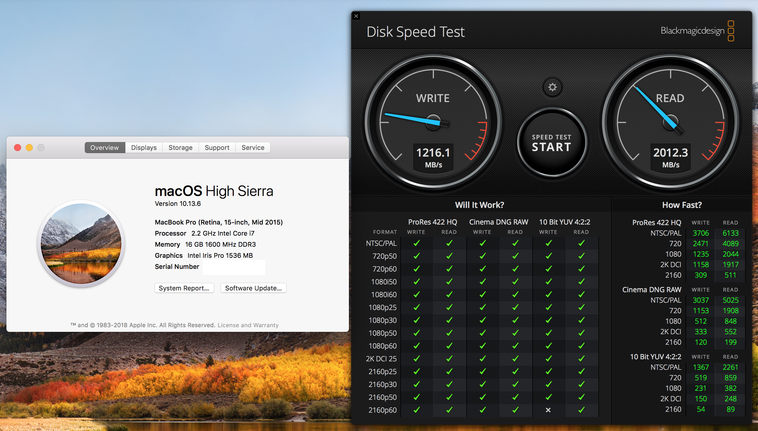758x431 pixels.
Task: Start the speed test
Action: tap(552, 143)
